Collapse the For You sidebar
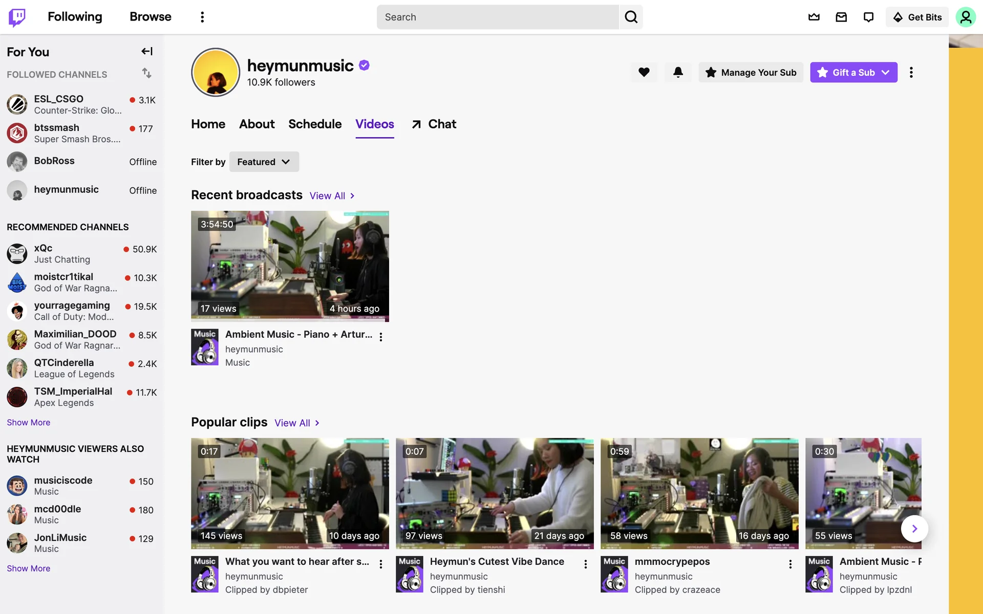 (147, 51)
